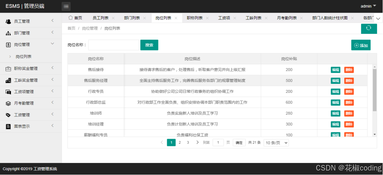Screen dimensions: 383x175
Task: Click the 添加 add button
Action: coord(361,45)
